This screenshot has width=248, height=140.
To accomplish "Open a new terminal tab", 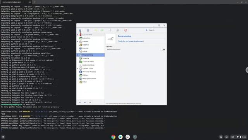I will click(35, 2).
